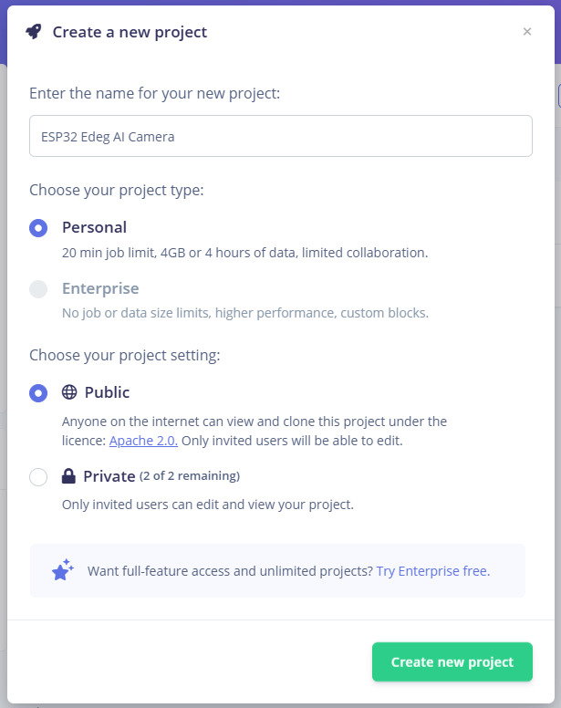This screenshot has width=561, height=708.
Task: Click the green Create new project button
Action: (452, 661)
